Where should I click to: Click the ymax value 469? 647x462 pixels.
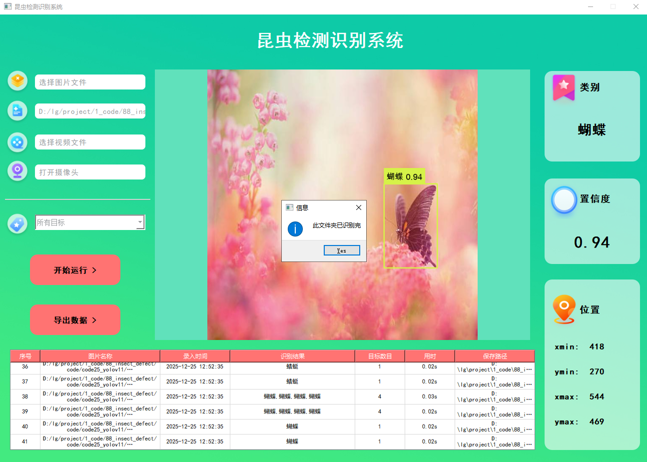pos(597,421)
